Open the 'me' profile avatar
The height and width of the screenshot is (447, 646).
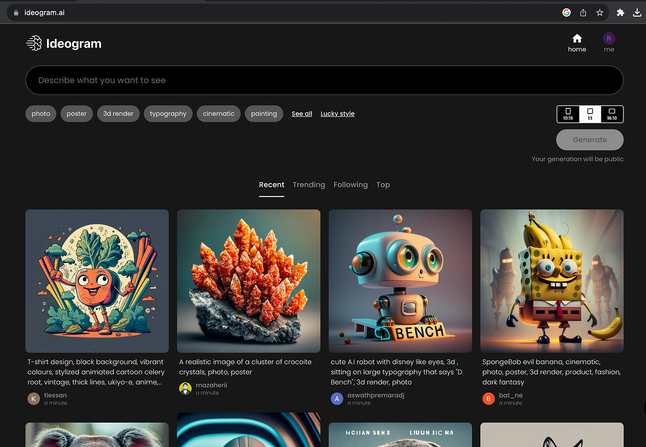(609, 39)
